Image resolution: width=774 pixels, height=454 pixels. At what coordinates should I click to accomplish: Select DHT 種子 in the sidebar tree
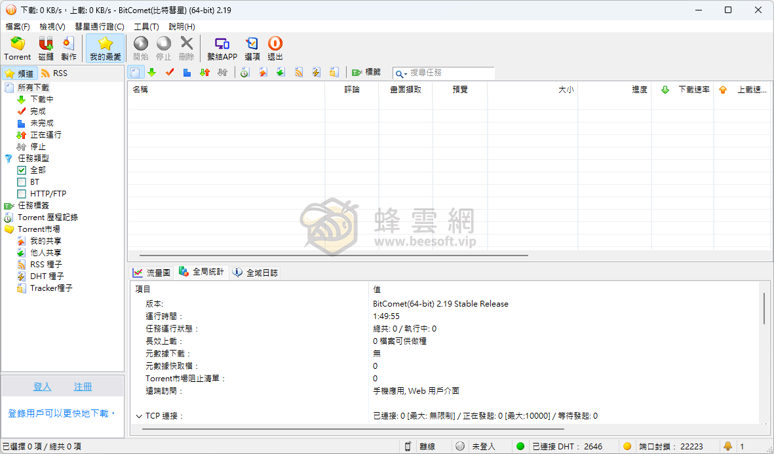47,276
